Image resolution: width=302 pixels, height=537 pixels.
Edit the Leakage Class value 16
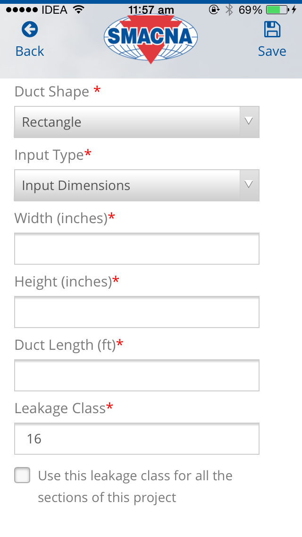tap(136, 439)
